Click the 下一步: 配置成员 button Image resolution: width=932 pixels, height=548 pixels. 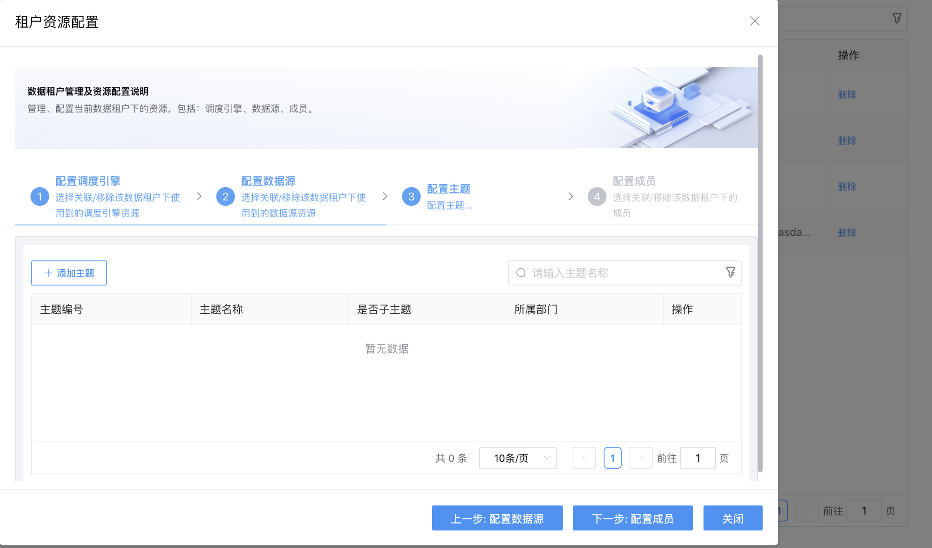[x=632, y=518]
